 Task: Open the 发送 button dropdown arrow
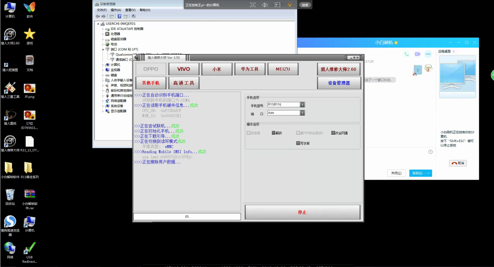pos(428,173)
